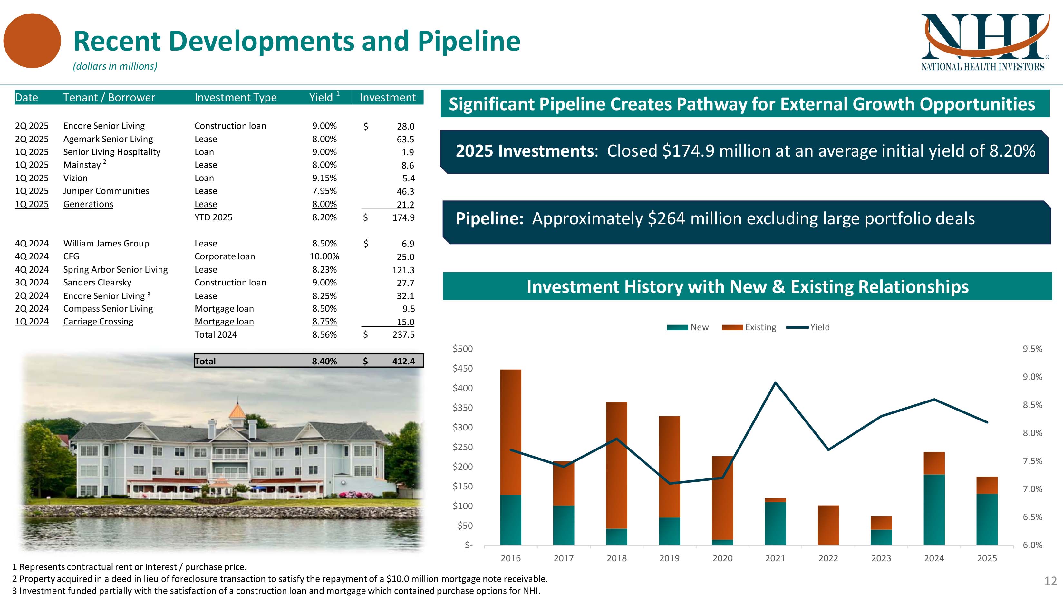
Task: Click the Generations tenant underlined entry
Action: click(88, 204)
